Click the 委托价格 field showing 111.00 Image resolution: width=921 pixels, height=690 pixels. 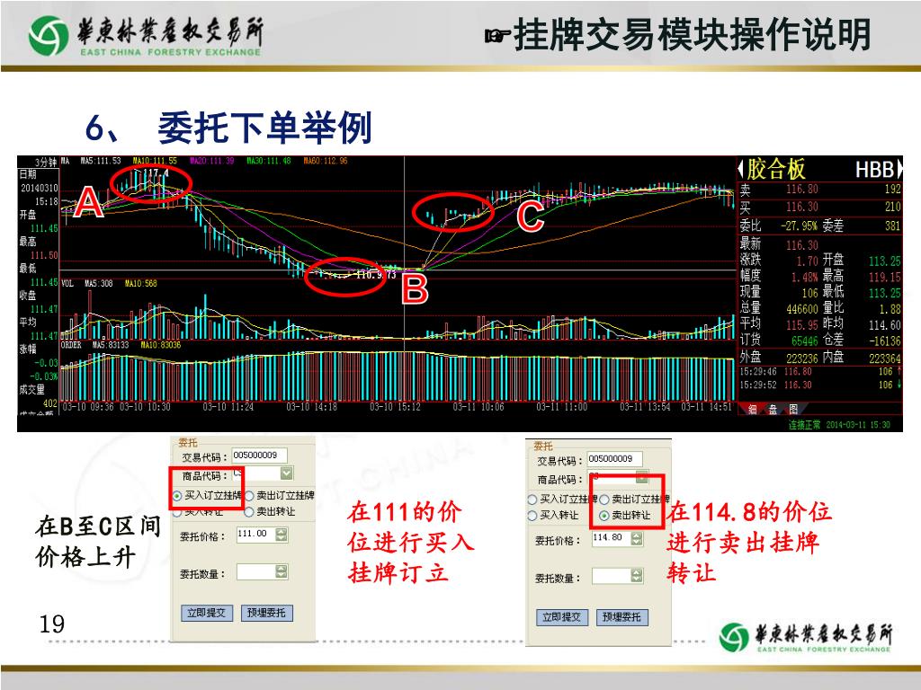pos(256,534)
